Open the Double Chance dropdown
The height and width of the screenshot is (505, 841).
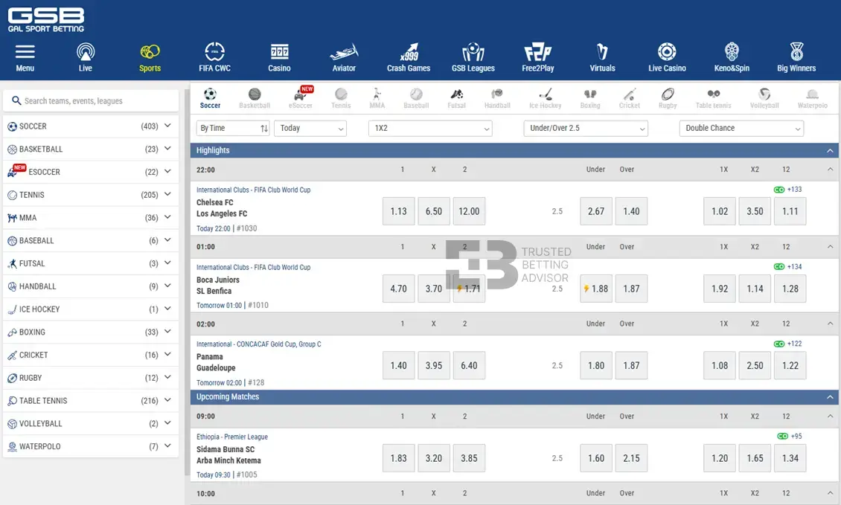(741, 128)
